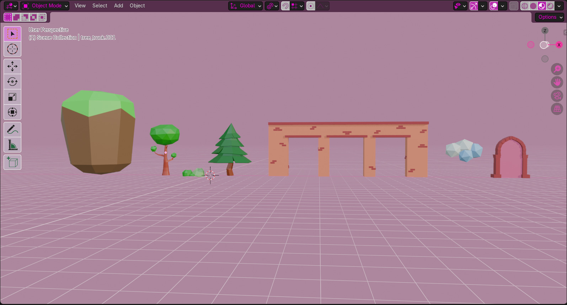Activate the Cursor tool

coord(12,49)
